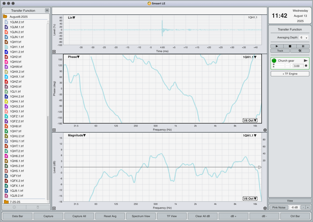Switch to Spectrum View

point(141,216)
